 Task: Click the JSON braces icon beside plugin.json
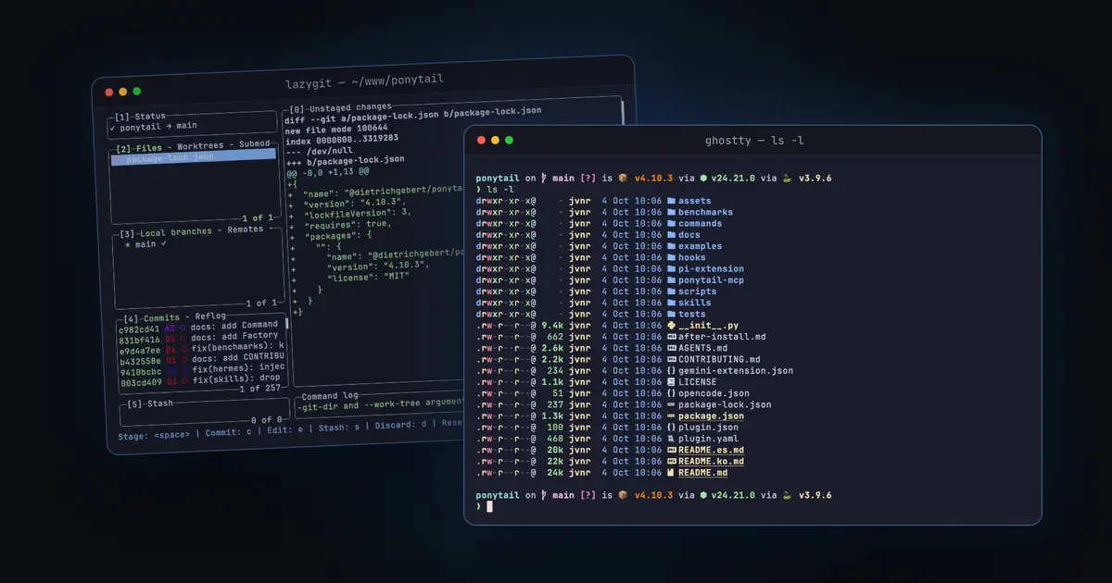click(671, 428)
